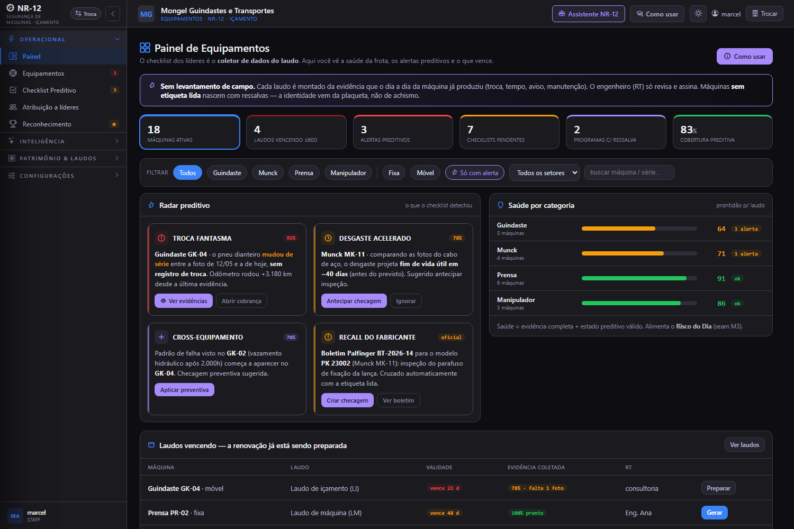Open Assistente NR-12
Viewport: 794px width, 529px height.
pos(588,14)
